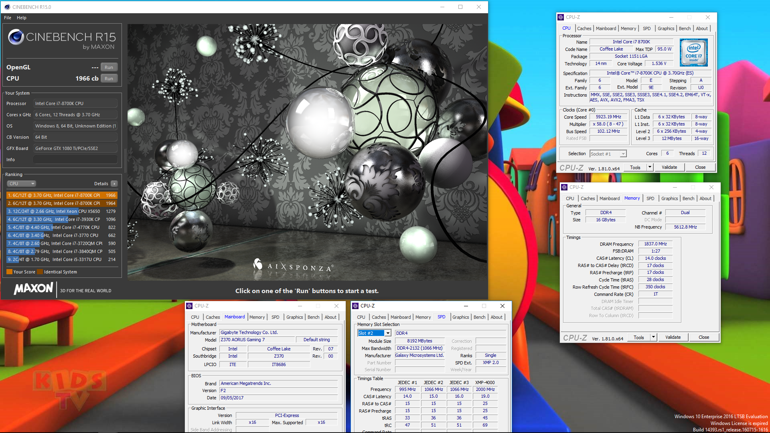Click the Identical System legend swatch
Screen dimensions: 770x433
click(x=40, y=272)
